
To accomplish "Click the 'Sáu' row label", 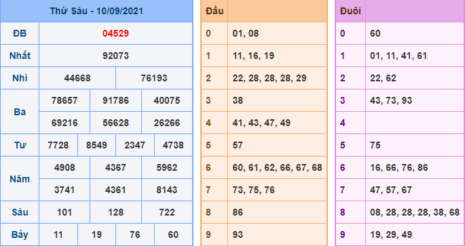I will point(20,212).
